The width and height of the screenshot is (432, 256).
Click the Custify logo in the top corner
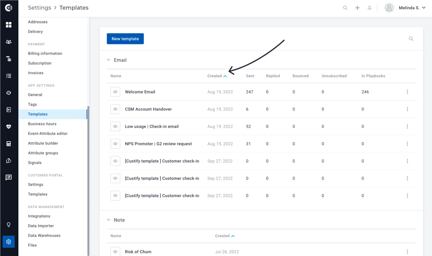tap(9, 8)
